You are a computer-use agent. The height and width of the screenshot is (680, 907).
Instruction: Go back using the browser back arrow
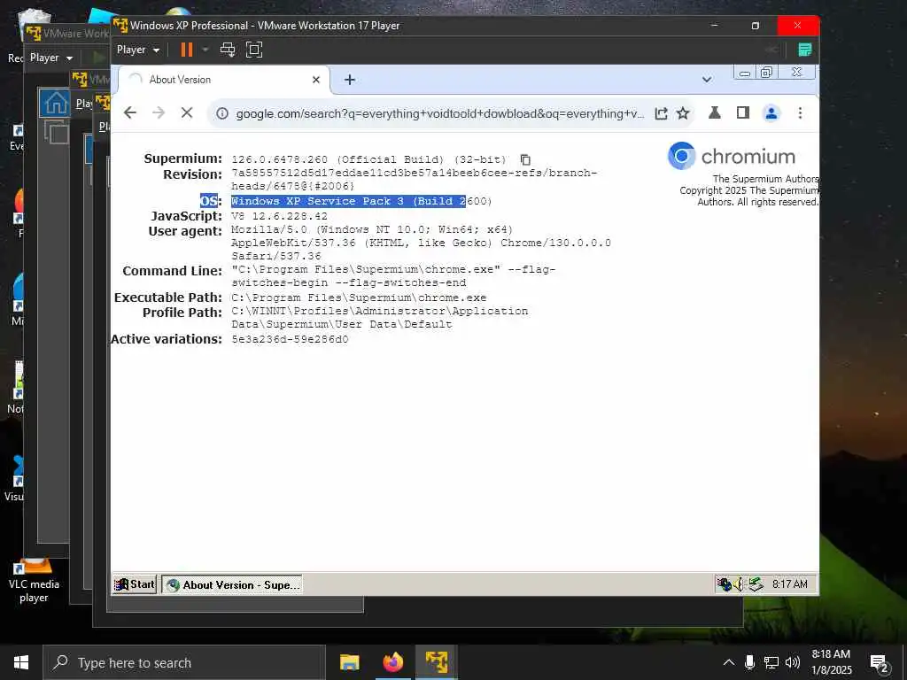[130, 112]
